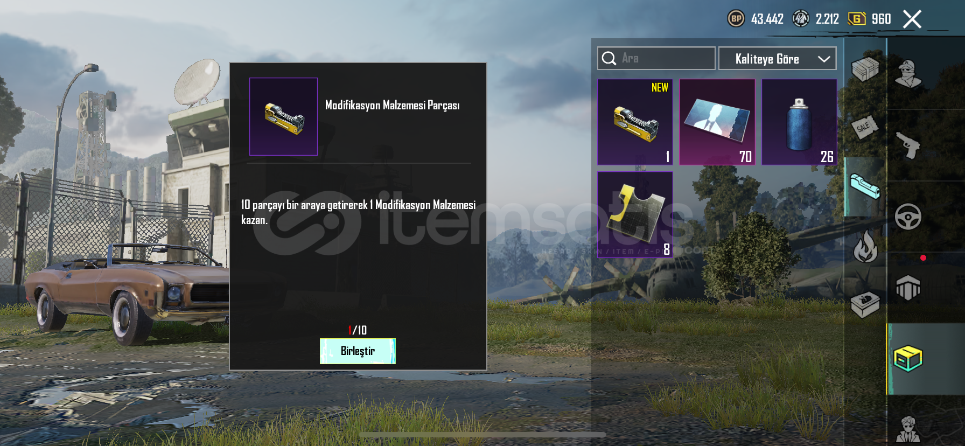Click the Birleştir combine button
965x446 pixels.
(x=358, y=351)
